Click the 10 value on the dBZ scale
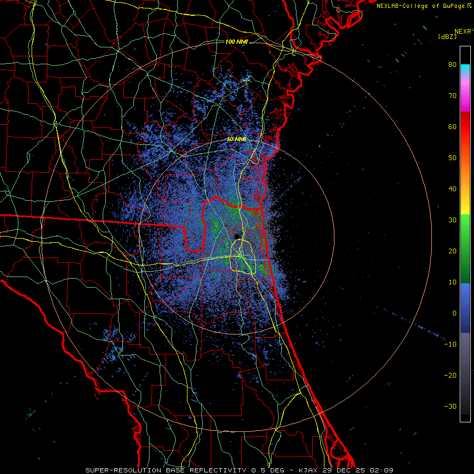The height and width of the screenshot is (474, 474). [452, 282]
